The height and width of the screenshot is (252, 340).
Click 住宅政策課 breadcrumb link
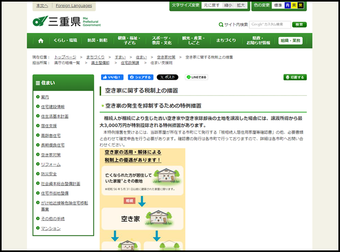tap(130, 63)
